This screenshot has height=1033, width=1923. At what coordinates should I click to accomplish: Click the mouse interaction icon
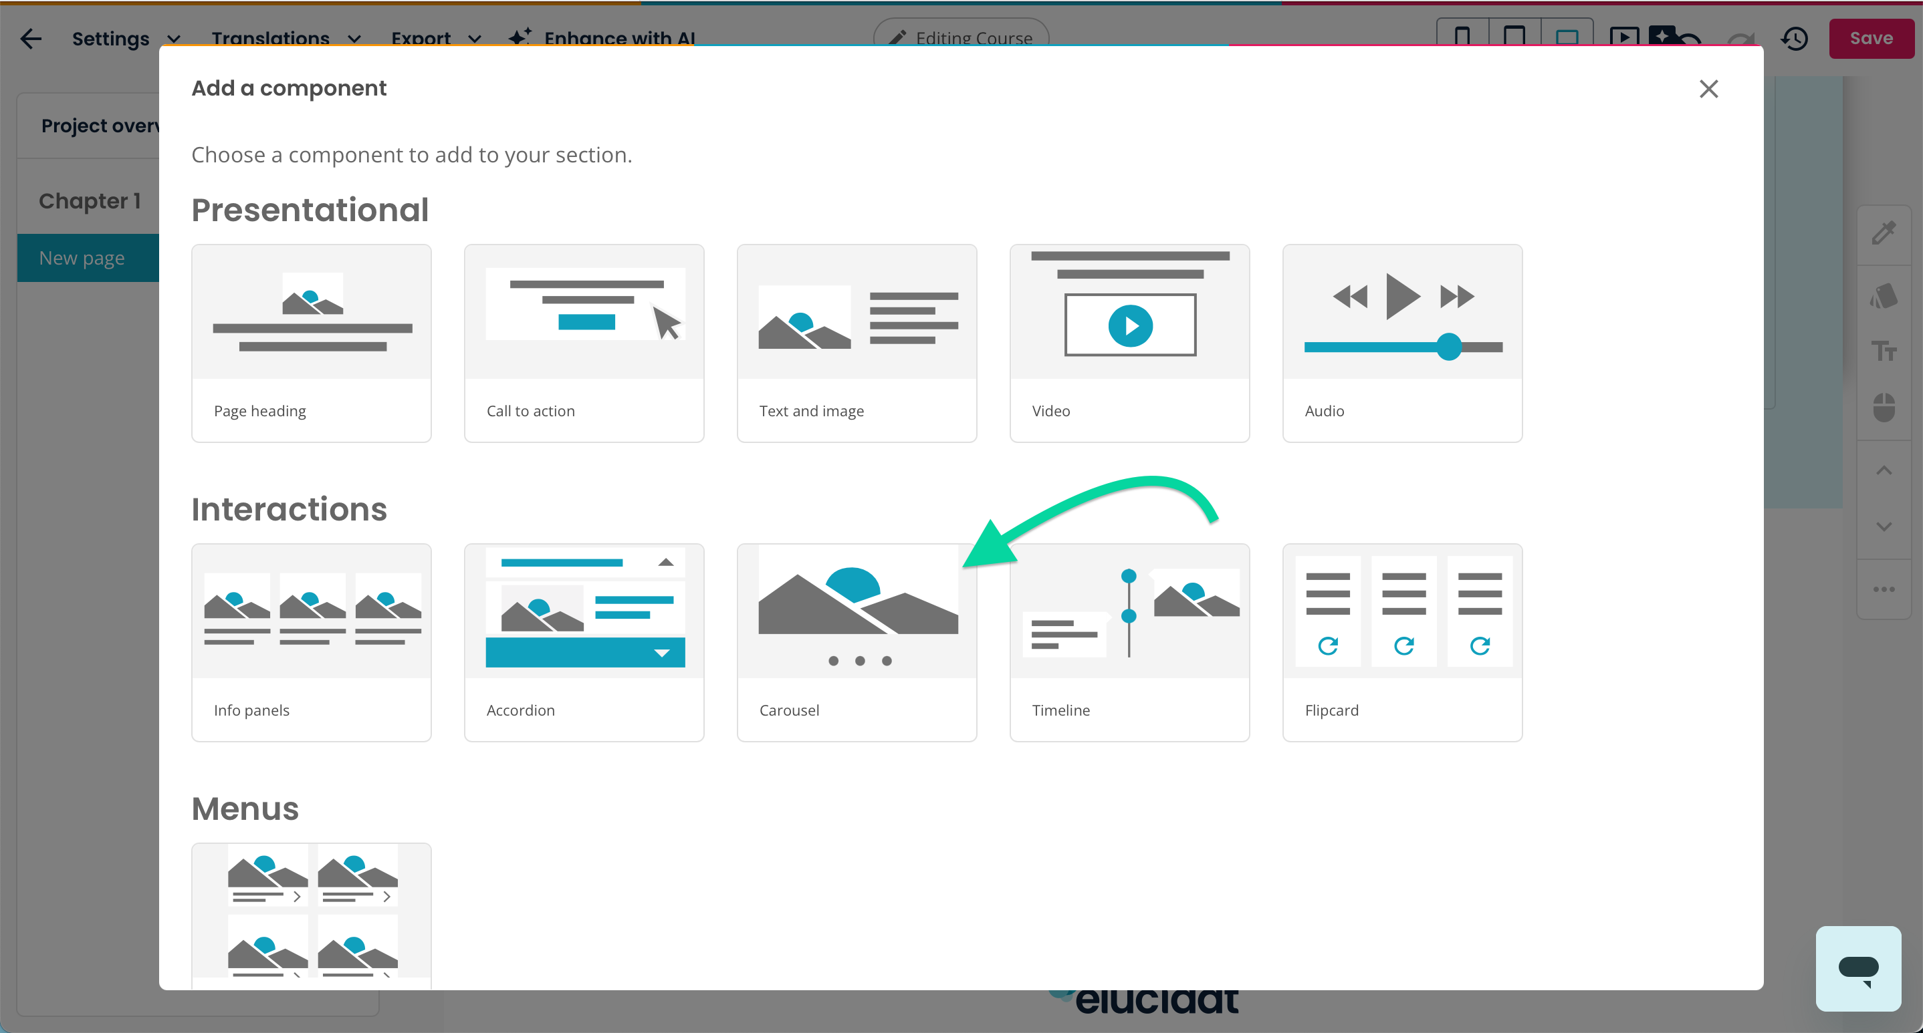1884,407
